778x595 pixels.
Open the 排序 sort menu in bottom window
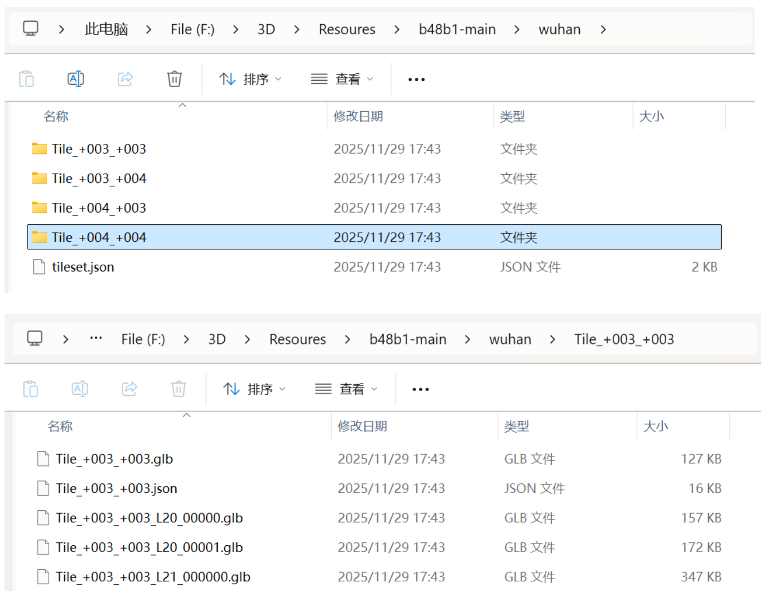[x=254, y=389]
